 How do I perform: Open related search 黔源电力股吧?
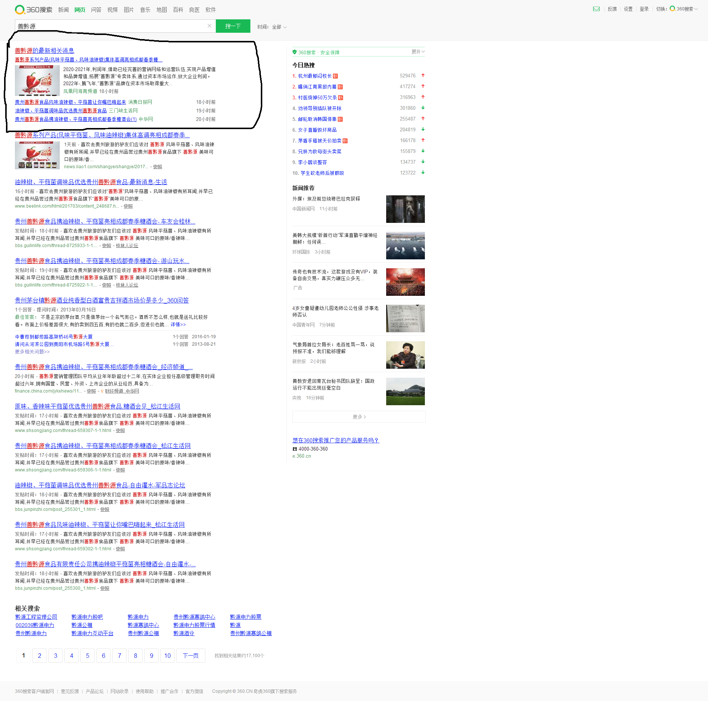click(x=87, y=617)
